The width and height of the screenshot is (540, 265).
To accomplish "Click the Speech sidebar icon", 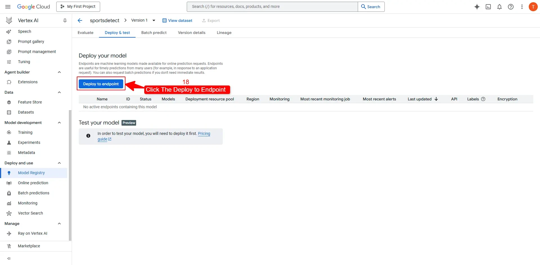I will click(9, 32).
